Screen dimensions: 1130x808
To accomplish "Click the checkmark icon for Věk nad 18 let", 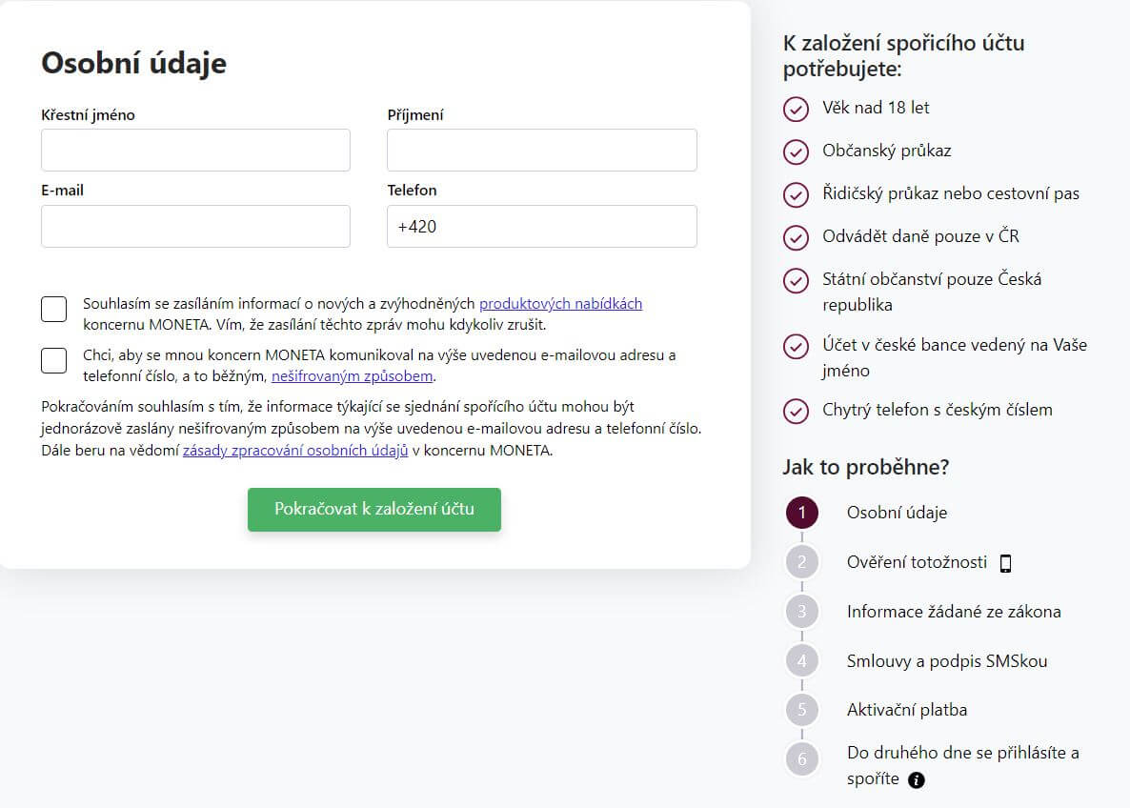I will click(x=796, y=109).
